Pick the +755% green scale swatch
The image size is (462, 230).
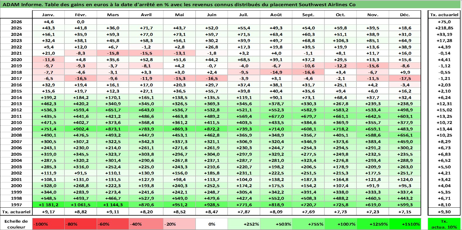pos(308,224)
